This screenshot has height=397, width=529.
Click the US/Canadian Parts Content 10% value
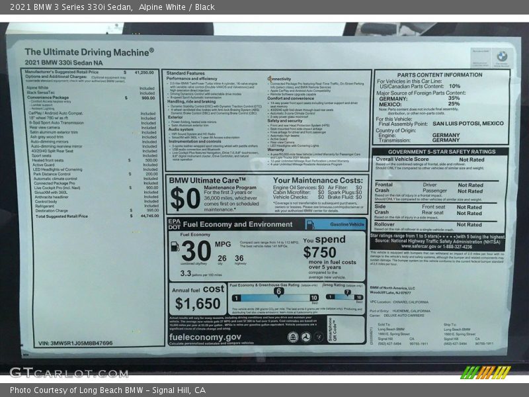tap(454, 86)
